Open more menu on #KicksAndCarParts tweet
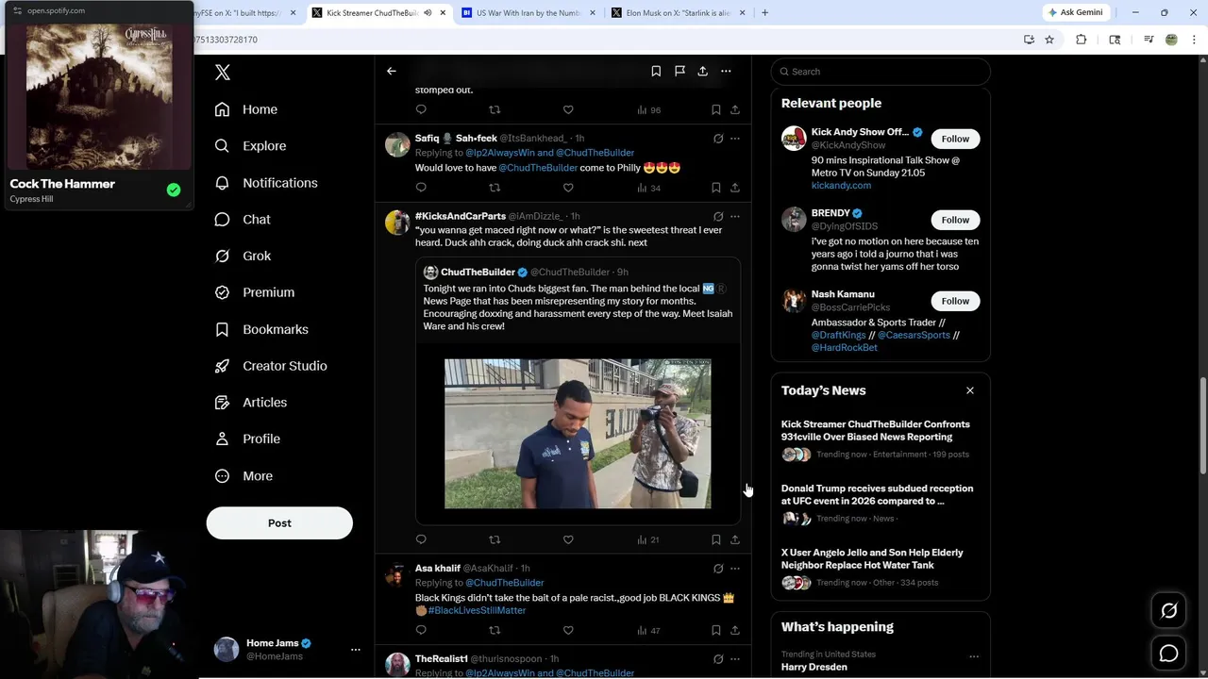 (x=735, y=216)
